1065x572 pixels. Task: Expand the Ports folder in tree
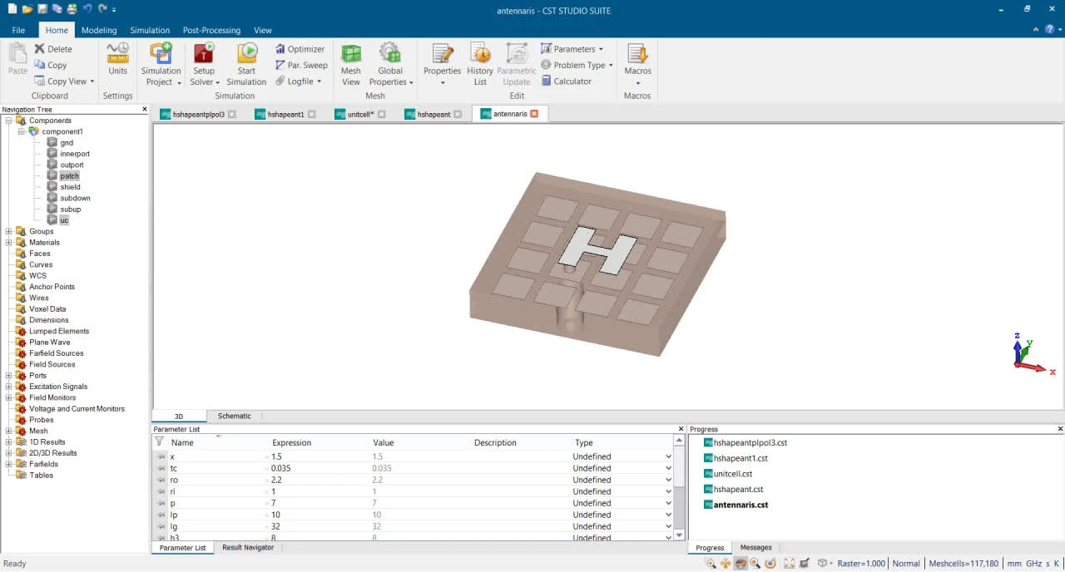coord(9,376)
